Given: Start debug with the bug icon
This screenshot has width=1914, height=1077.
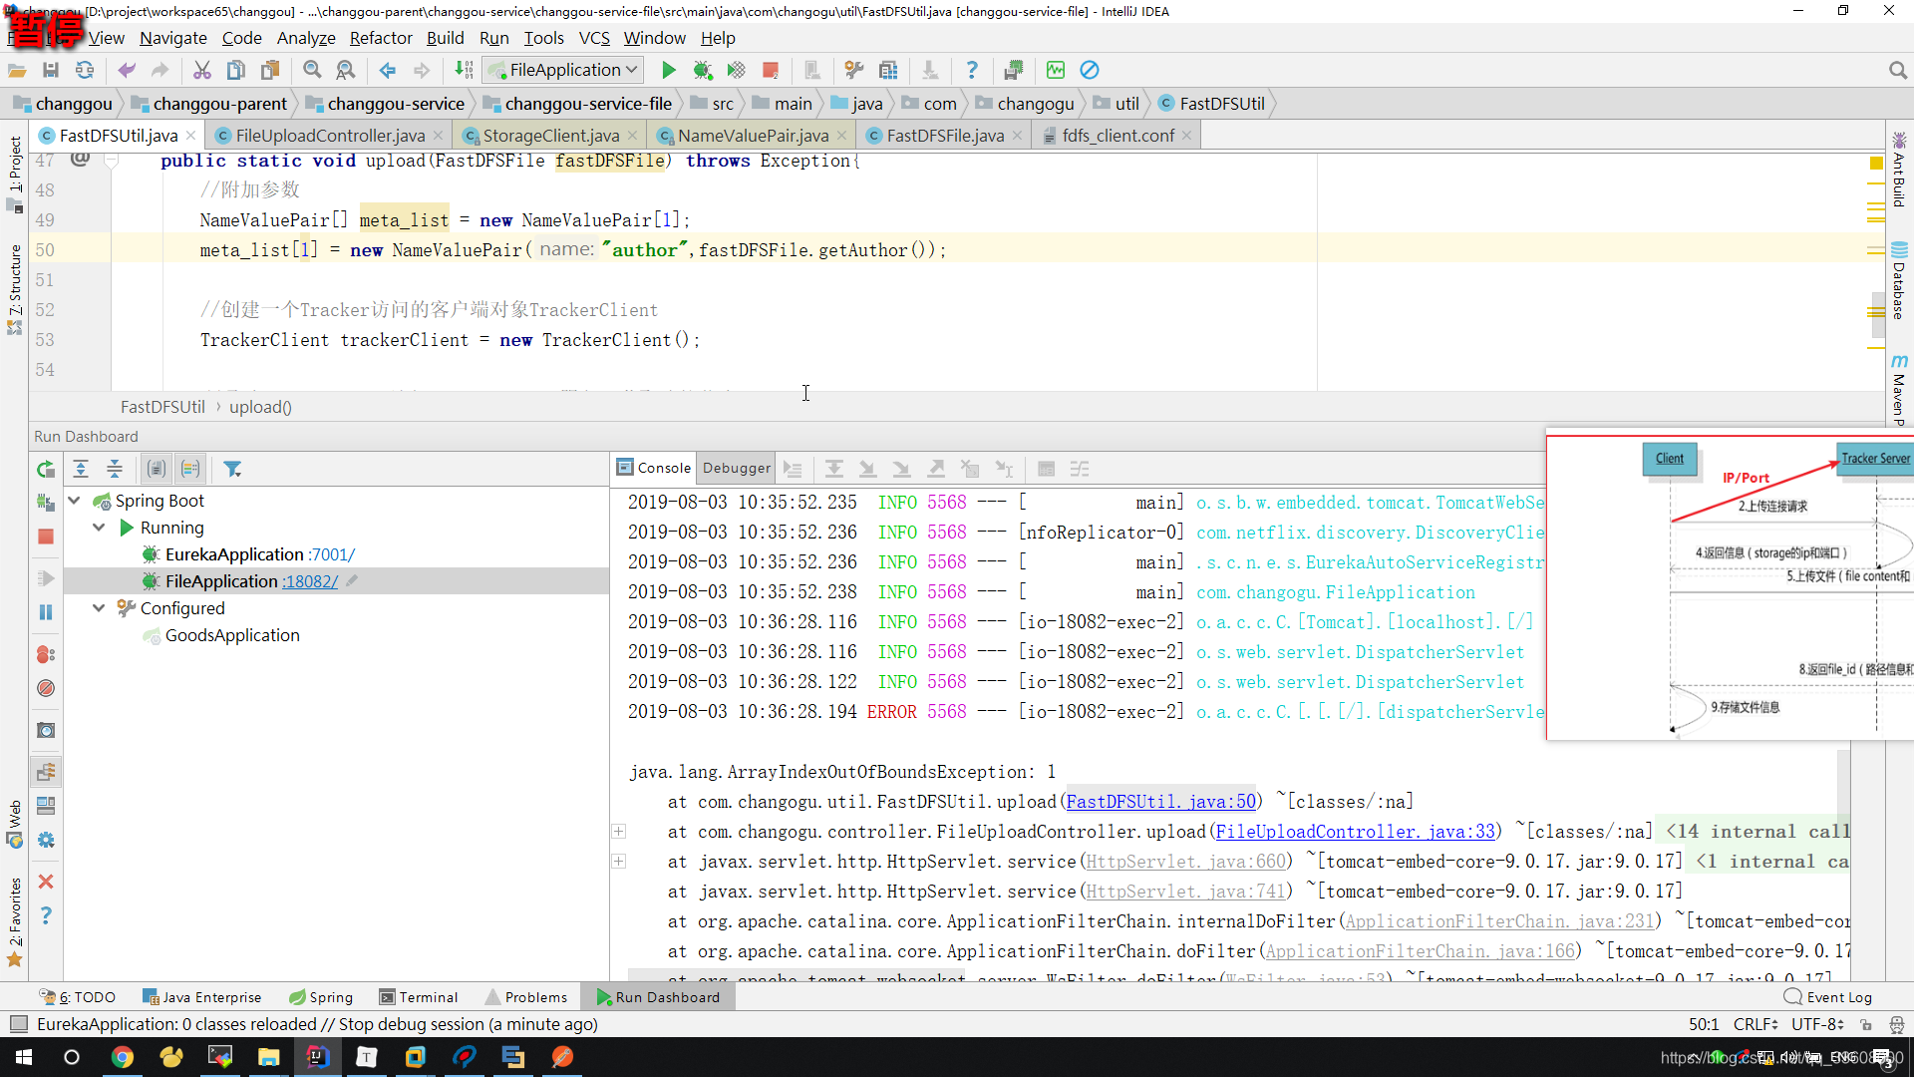Looking at the screenshot, I should pos(703,70).
